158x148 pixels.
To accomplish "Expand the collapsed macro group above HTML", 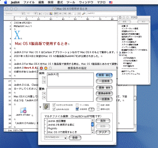I will coord(120,52).
